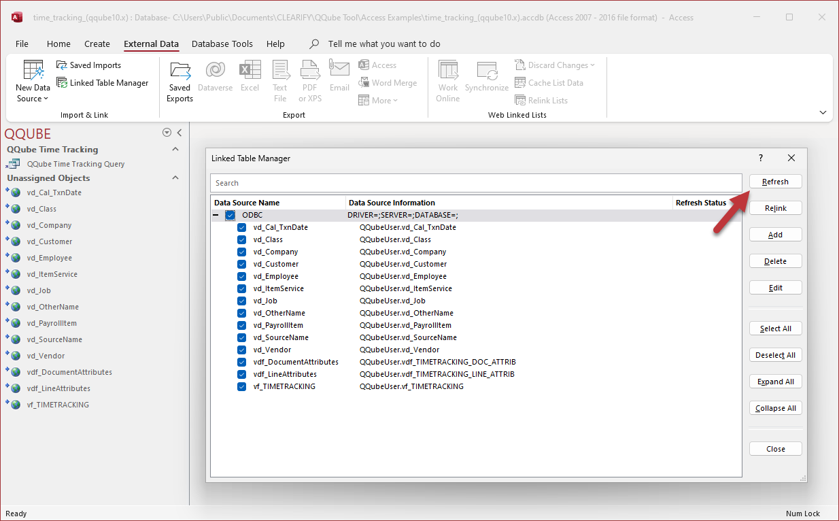The image size is (839, 521).
Task: Uncheck vd_Company in the linked table list
Action: (x=241, y=252)
